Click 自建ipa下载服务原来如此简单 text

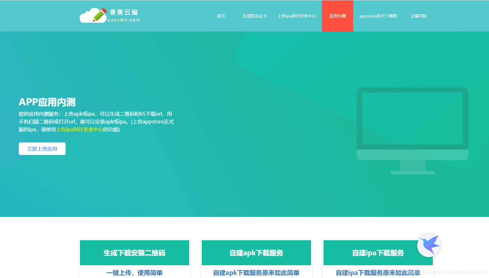coord(378,273)
